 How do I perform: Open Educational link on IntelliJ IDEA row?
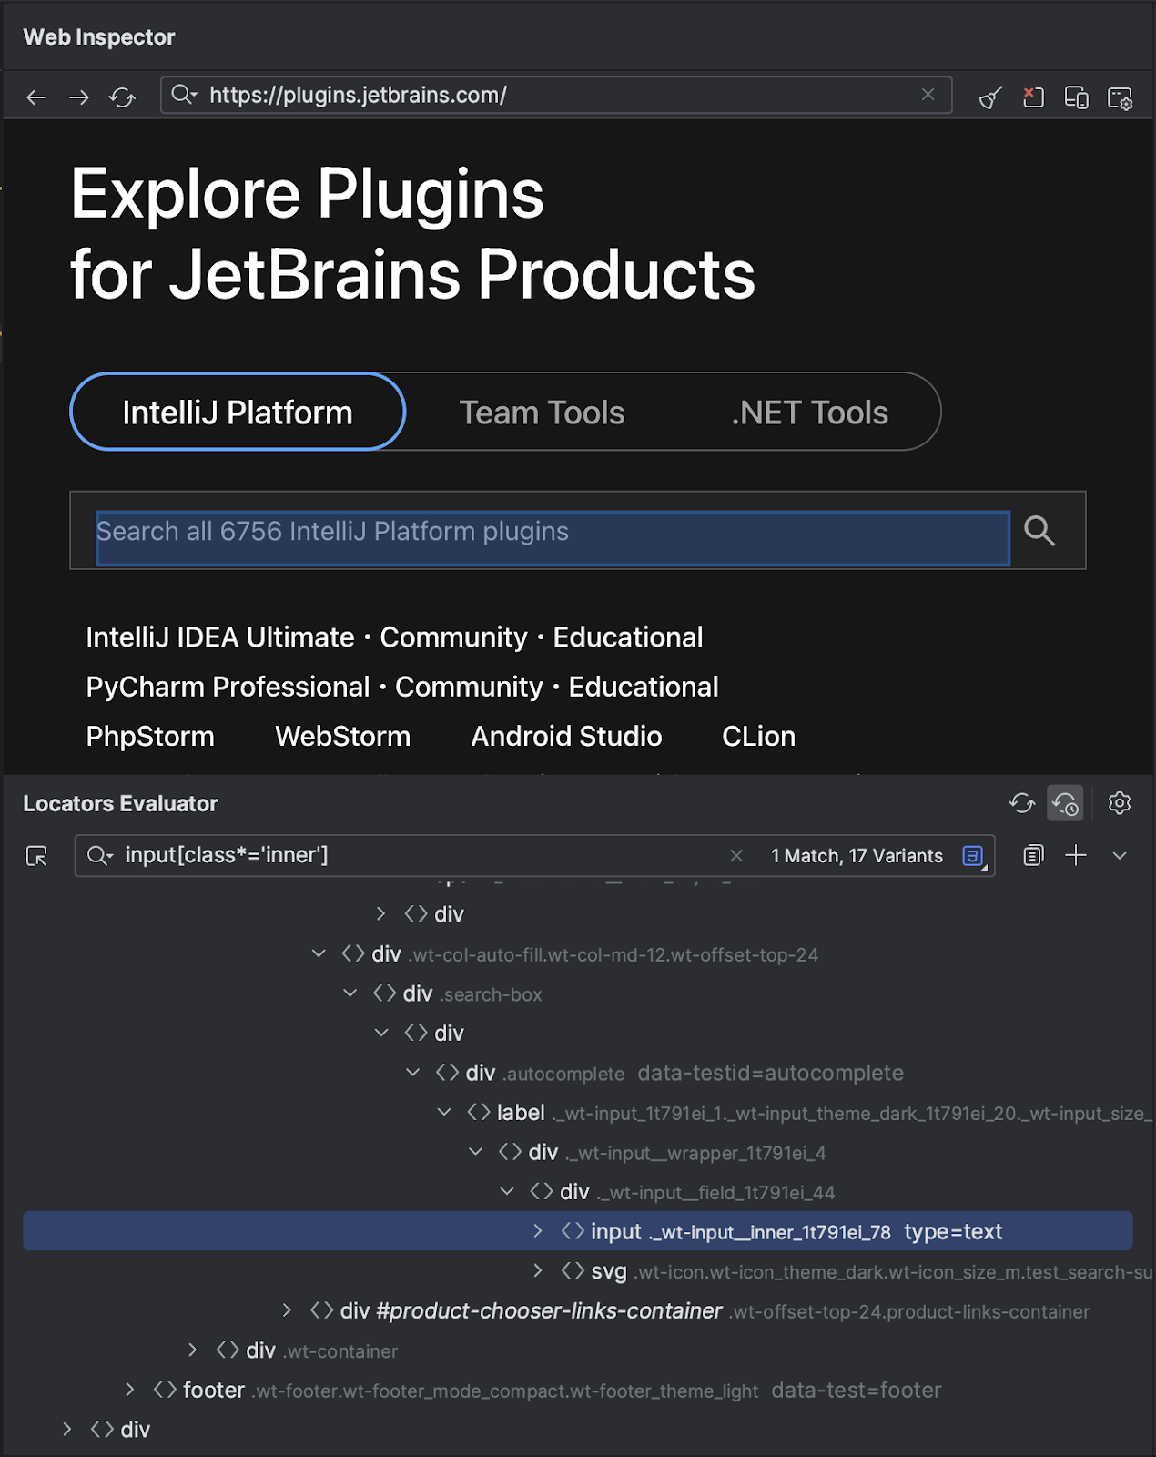[x=628, y=637]
